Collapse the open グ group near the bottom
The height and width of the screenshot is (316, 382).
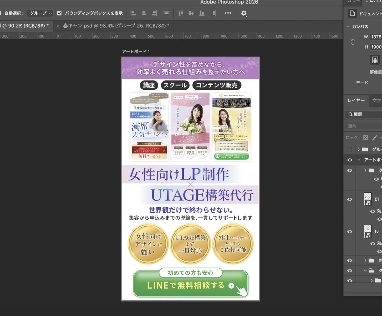365,271
